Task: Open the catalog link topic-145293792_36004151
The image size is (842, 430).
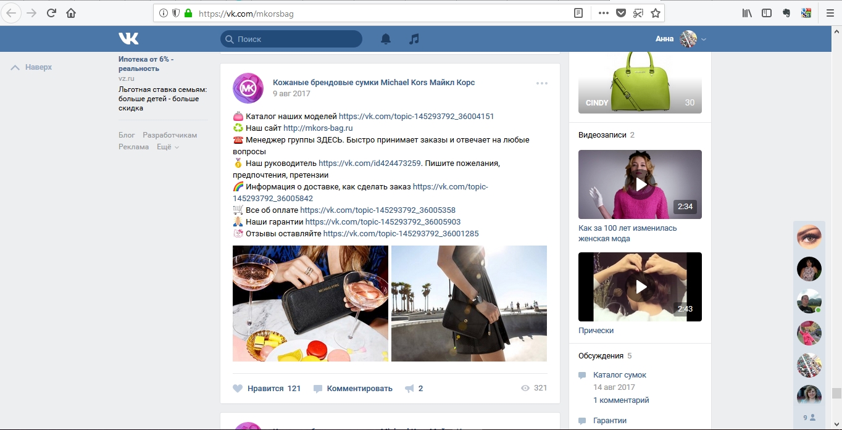Action: click(416, 116)
